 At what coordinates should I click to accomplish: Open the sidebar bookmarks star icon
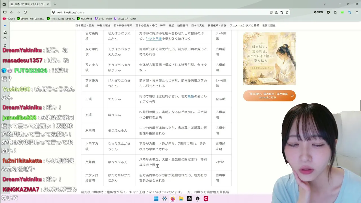[x=5, y=45]
